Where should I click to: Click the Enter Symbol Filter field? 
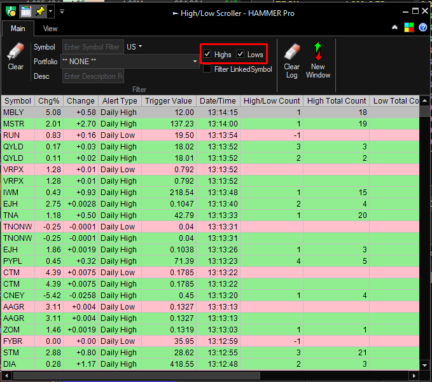click(x=93, y=47)
